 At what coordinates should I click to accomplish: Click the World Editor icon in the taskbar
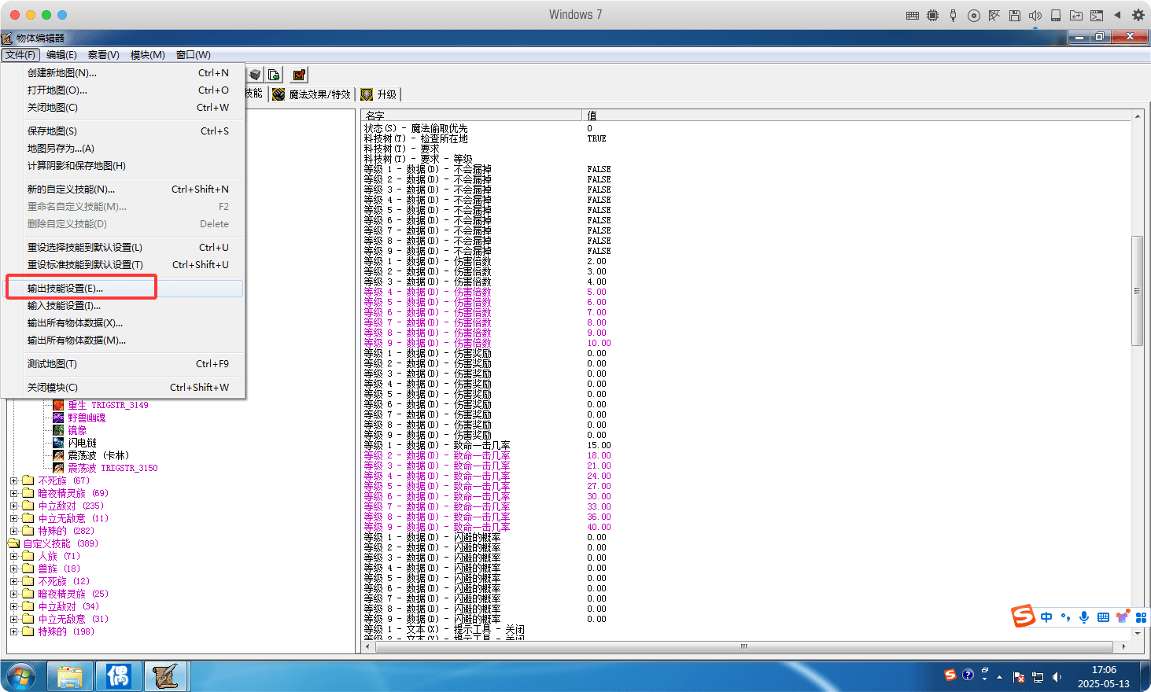pos(166,675)
